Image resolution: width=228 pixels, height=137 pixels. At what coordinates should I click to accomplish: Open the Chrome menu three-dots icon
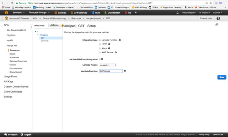(225, 3)
